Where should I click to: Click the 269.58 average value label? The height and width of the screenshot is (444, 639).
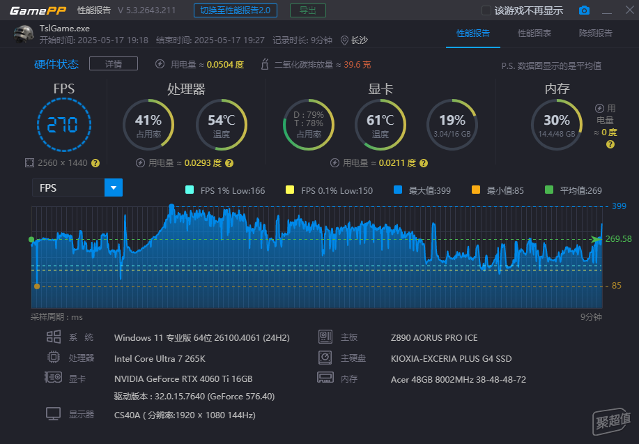coord(619,239)
